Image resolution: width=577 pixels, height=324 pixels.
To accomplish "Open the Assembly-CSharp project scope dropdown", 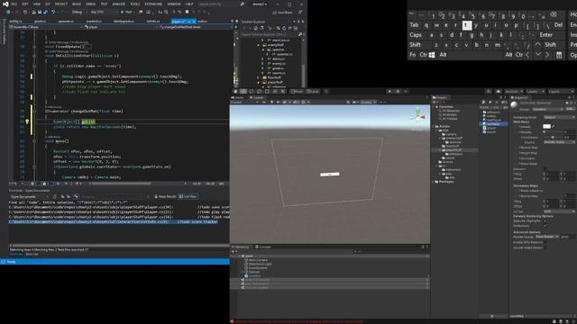I will tap(46, 27).
